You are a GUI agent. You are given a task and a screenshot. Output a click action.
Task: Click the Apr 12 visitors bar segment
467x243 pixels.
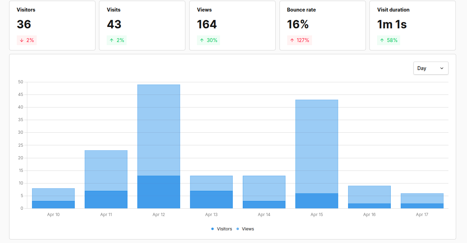coord(158,192)
